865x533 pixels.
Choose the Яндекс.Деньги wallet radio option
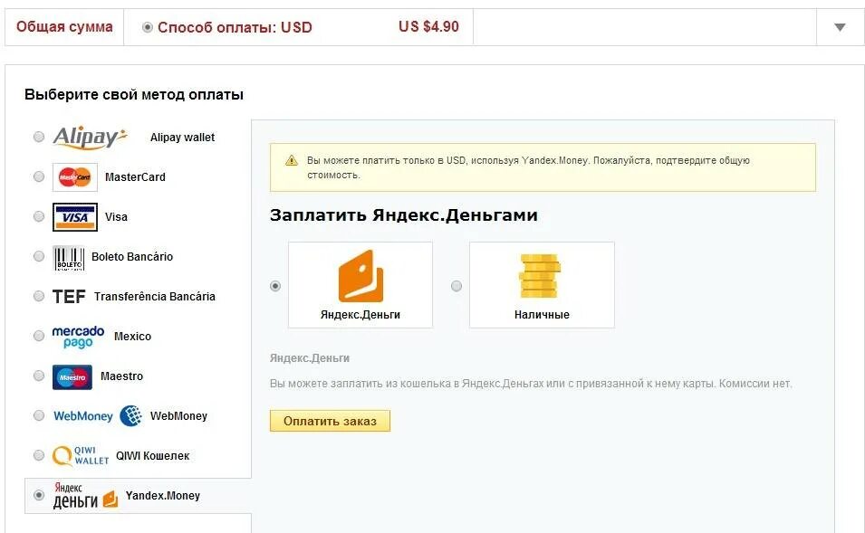pos(275,286)
